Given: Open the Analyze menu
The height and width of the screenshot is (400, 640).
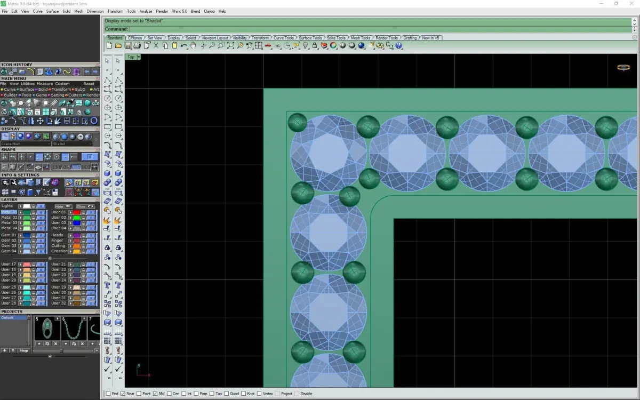Looking at the screenshot, I should tap(146, 11).
